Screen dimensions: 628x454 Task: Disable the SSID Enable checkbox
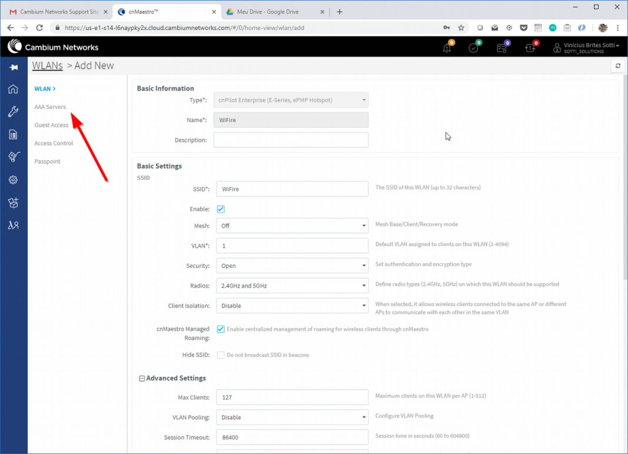[221, 209]
